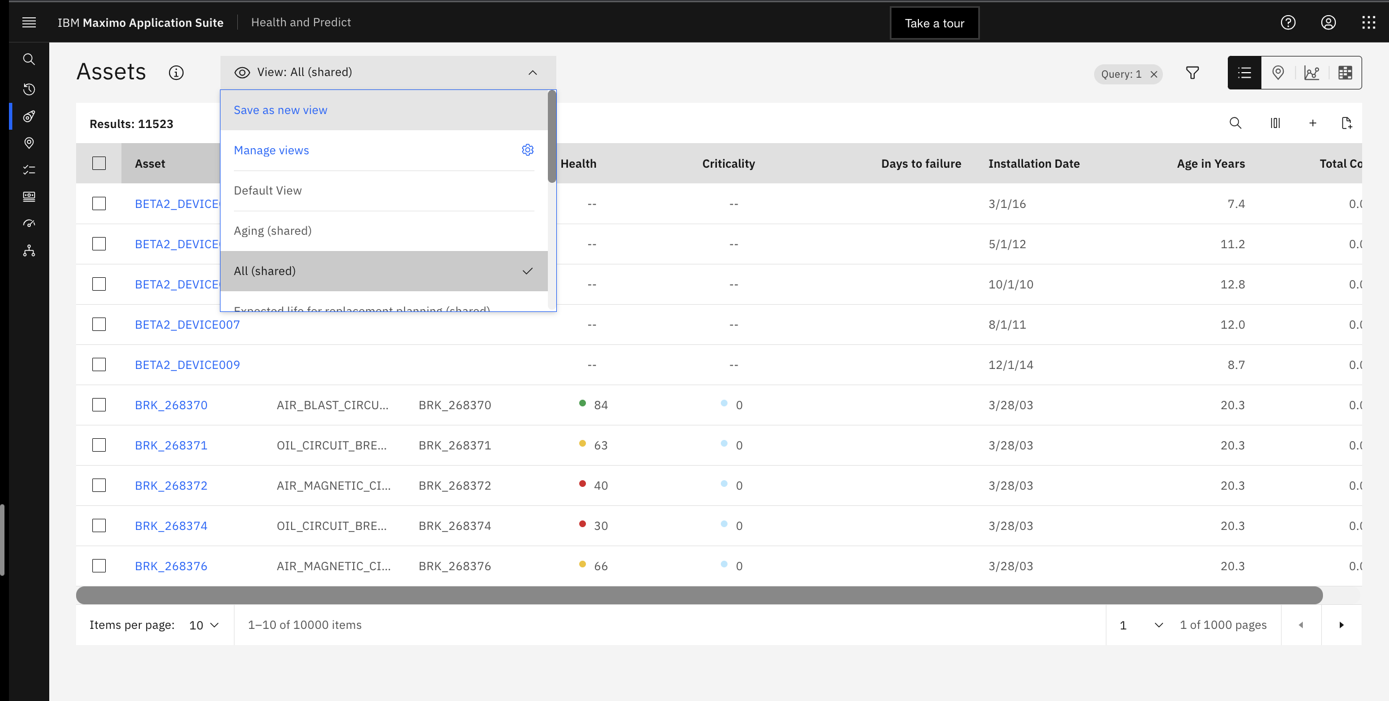The image size is (1389, 701).
Task: Open the user profile icon
Action: click(1329, 22)
